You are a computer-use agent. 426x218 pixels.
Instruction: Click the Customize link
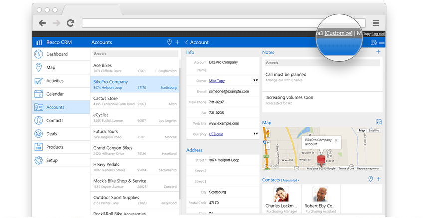point(338,33)
